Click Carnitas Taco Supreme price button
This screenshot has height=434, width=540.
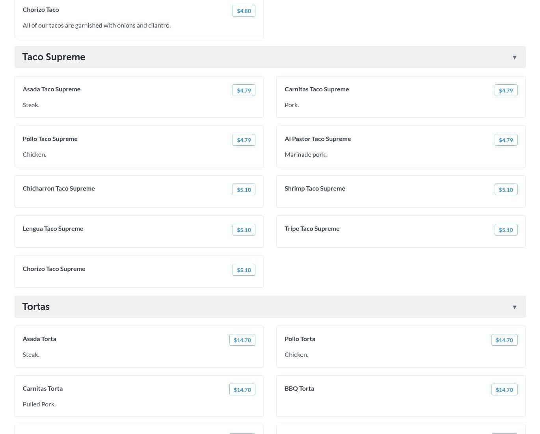point(506,91)
